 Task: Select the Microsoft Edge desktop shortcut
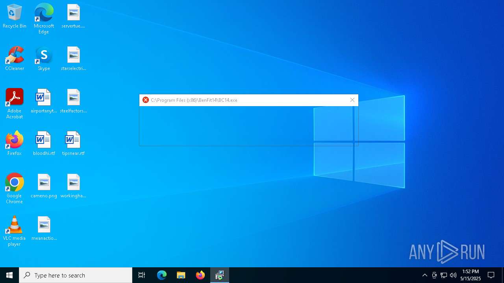pos(44,19)
